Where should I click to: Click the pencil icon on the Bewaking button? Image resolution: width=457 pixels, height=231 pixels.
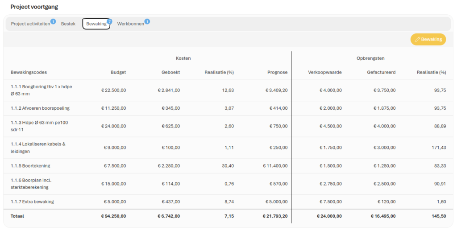pyautogui.click(x=417, y=39)
